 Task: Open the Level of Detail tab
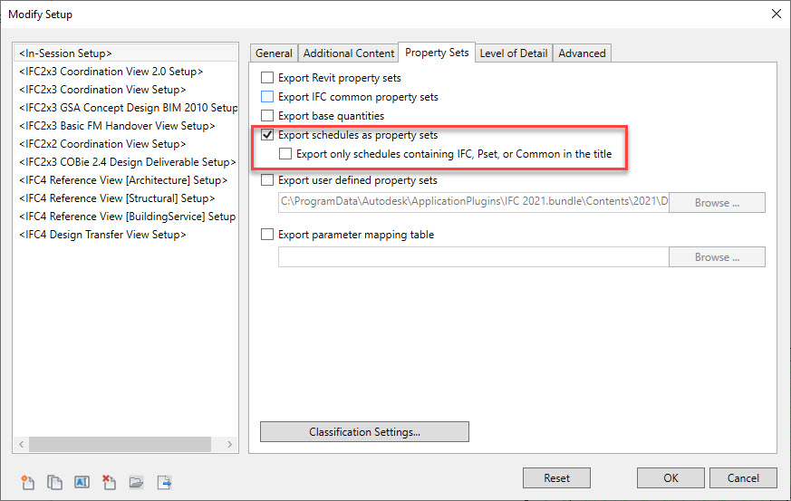513,53
